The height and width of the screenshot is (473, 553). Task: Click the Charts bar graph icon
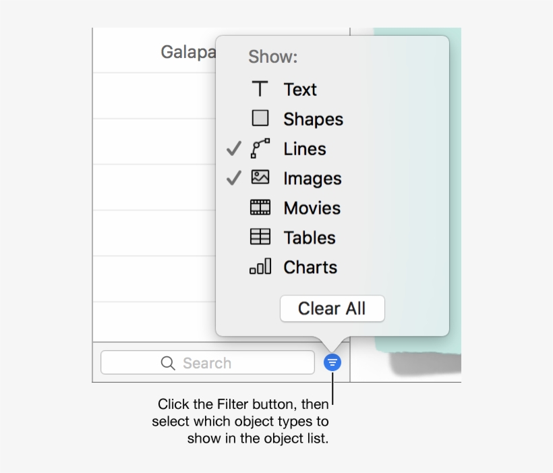tap(260, 267)
